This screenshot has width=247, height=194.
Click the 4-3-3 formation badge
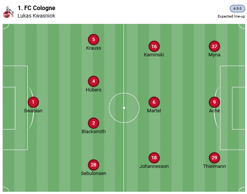pos(237,9)
